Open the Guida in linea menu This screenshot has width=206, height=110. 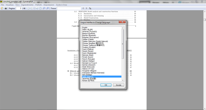click(62, 5)
